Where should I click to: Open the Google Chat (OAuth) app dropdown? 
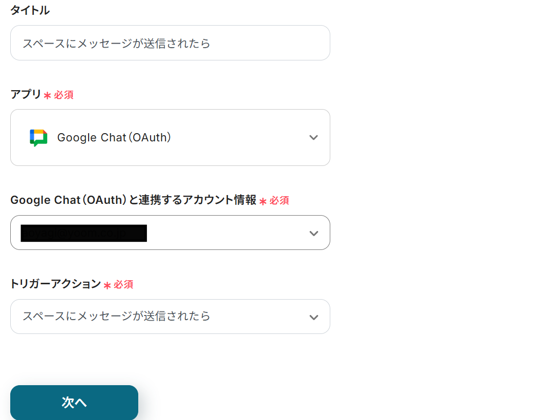(x=170, y=137)
